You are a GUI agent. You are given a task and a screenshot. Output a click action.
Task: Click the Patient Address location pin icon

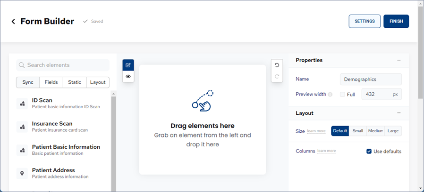(22, 173)
